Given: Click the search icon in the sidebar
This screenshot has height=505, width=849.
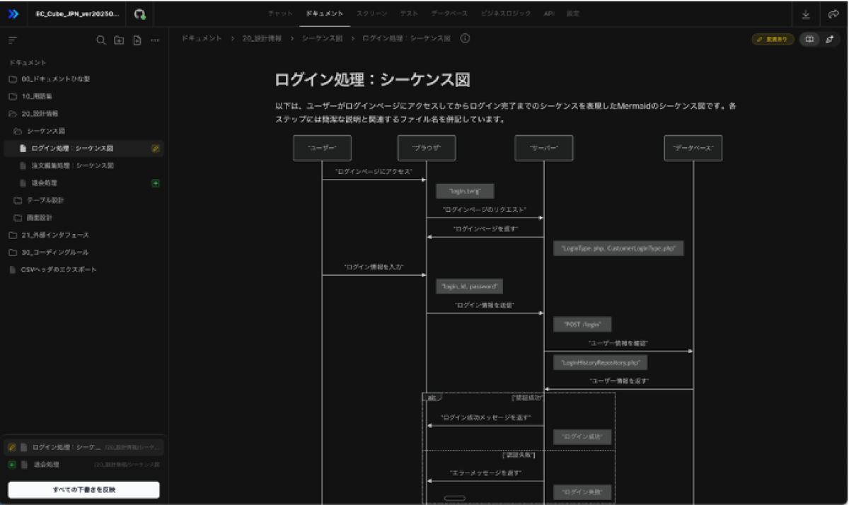Looking at the screenshot, I should (101, 40).
